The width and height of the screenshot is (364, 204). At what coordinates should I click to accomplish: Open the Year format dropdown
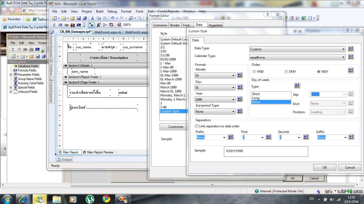coord(233,99)
